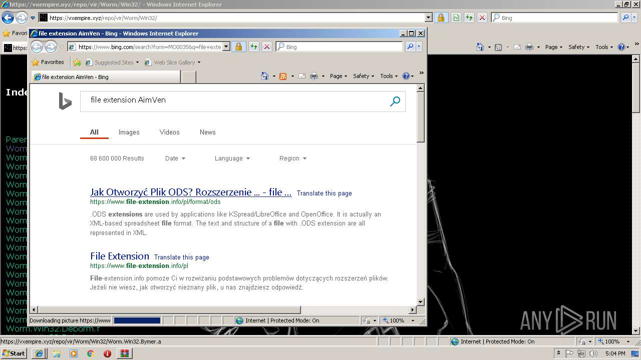
Task: Select the News tab on Bing
Action: (x=208, y=132)
